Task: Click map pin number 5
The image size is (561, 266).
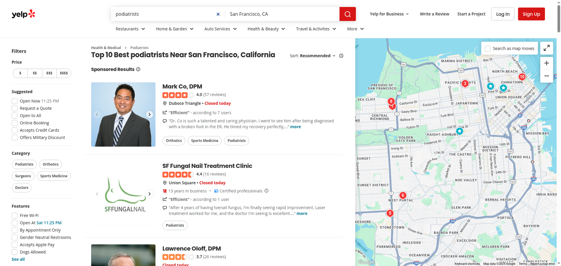Action: [x=390, y=213]
